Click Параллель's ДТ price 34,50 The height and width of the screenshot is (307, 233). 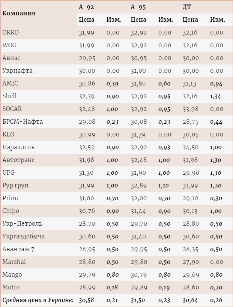(x=191, y=147)
